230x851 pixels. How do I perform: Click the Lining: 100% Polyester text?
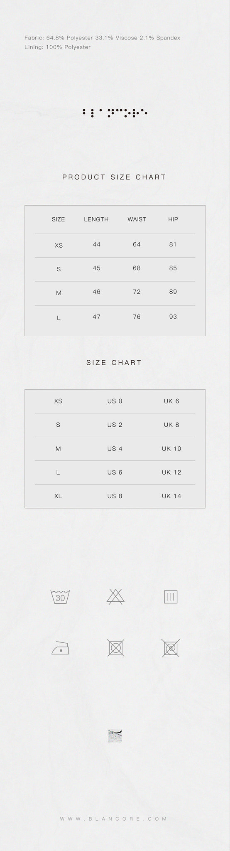pos(57,47)
